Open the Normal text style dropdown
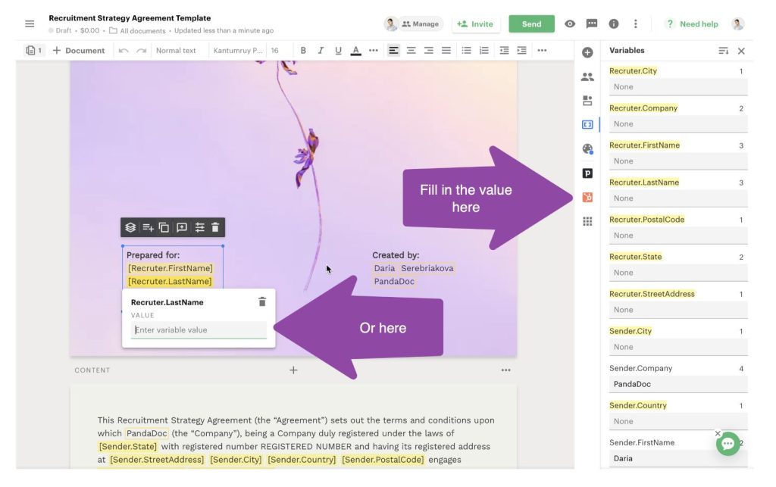The image size is (776, 487). 176,51
